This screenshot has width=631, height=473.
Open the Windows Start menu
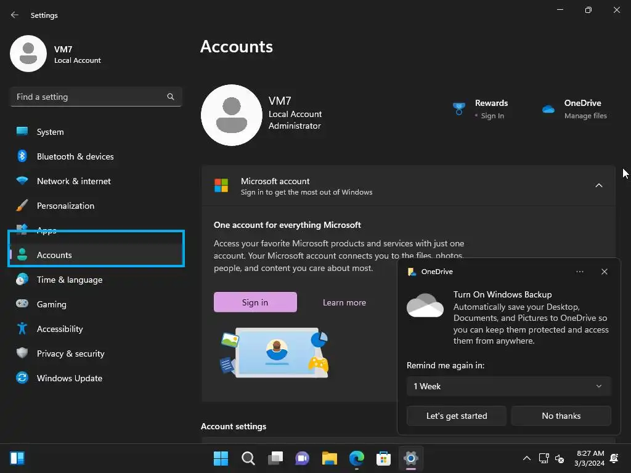click(221, 458)
